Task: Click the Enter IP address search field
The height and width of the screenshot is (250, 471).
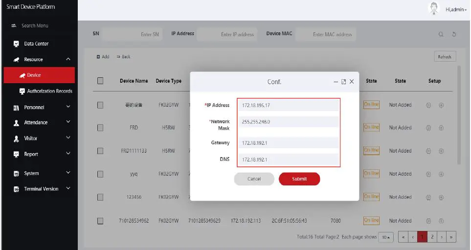Action: pyautogui.click(x=227, y=34)
